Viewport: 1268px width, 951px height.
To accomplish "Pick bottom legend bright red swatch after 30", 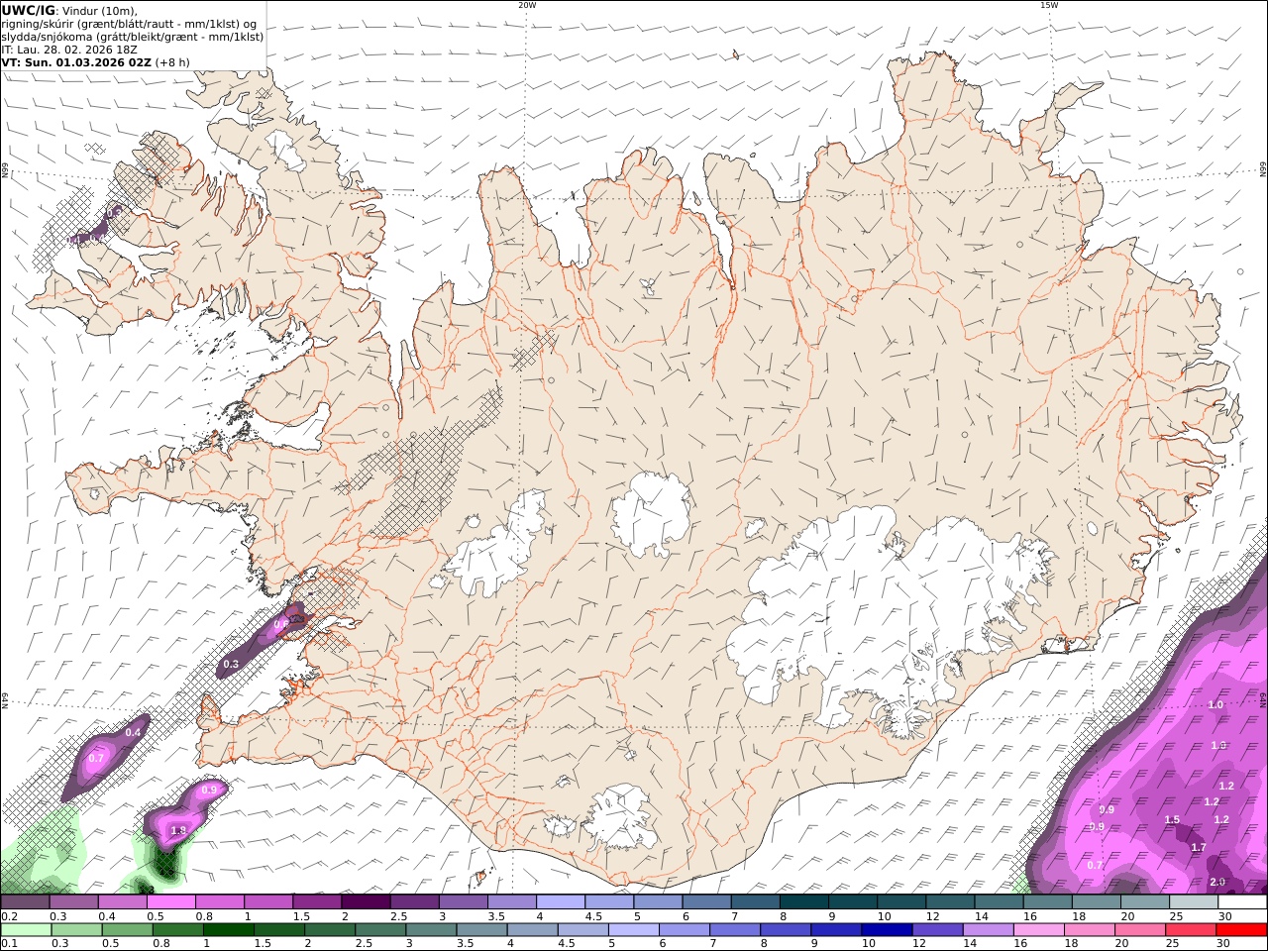I will point(1240,929).
